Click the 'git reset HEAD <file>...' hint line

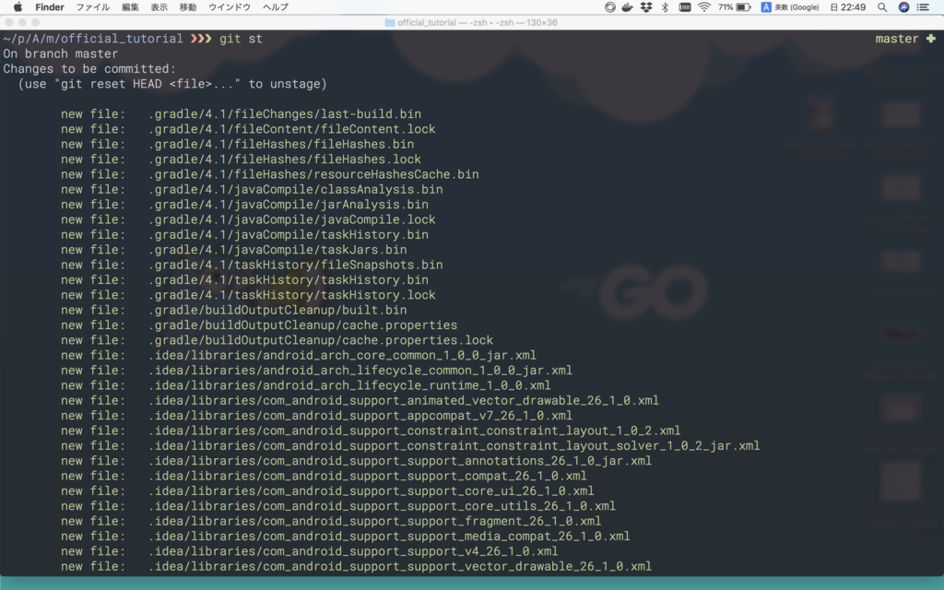tap(172, 84)
